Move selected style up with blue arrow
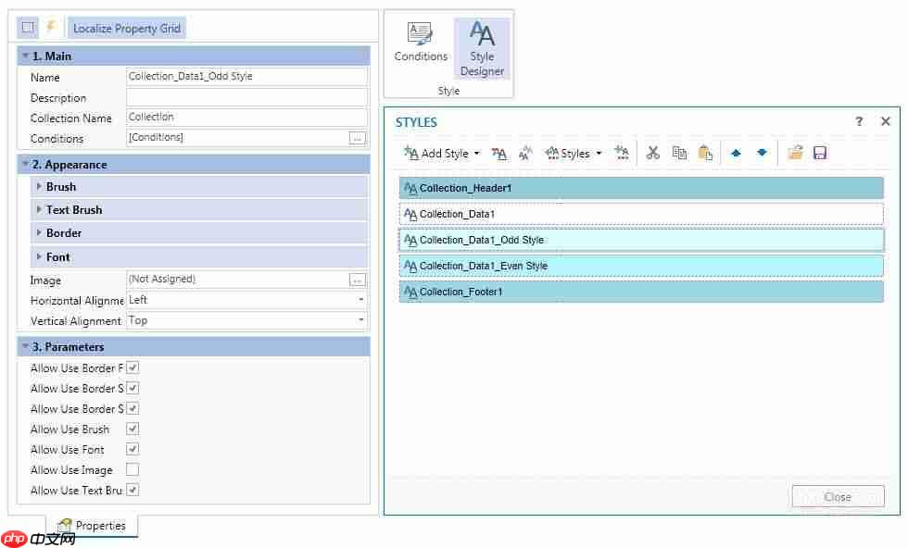The height and width of the screenshot is (548, 908). coord(734,153)
